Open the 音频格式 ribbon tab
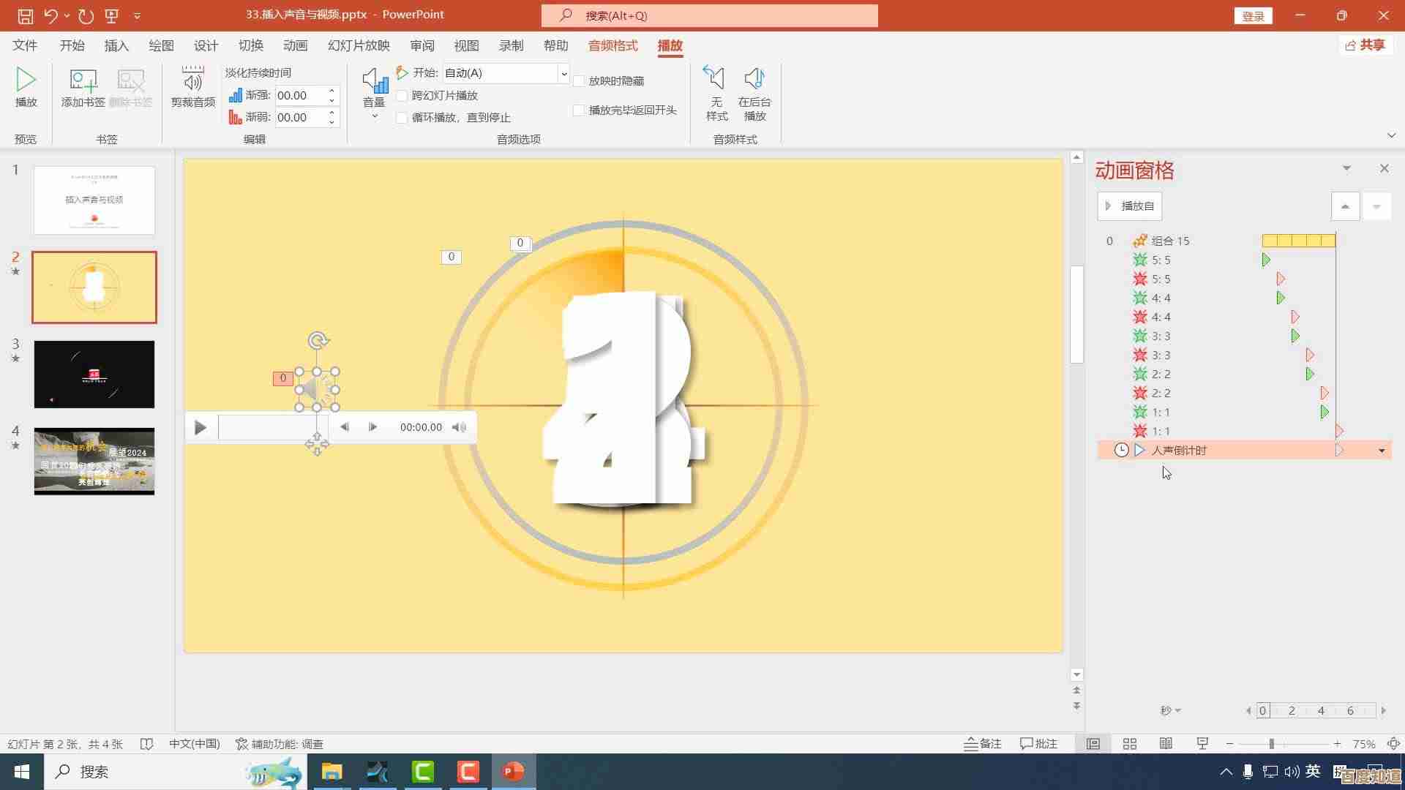Screen dimensions: 1405x790 tap(612, 45)
